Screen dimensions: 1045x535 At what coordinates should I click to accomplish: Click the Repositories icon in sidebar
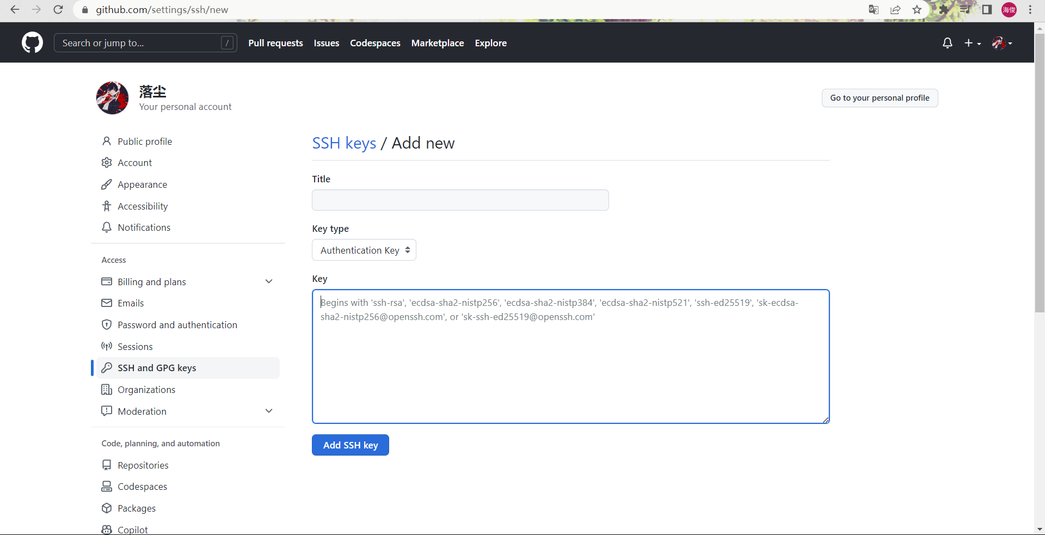pyautogui.click(x=107, y=465)
